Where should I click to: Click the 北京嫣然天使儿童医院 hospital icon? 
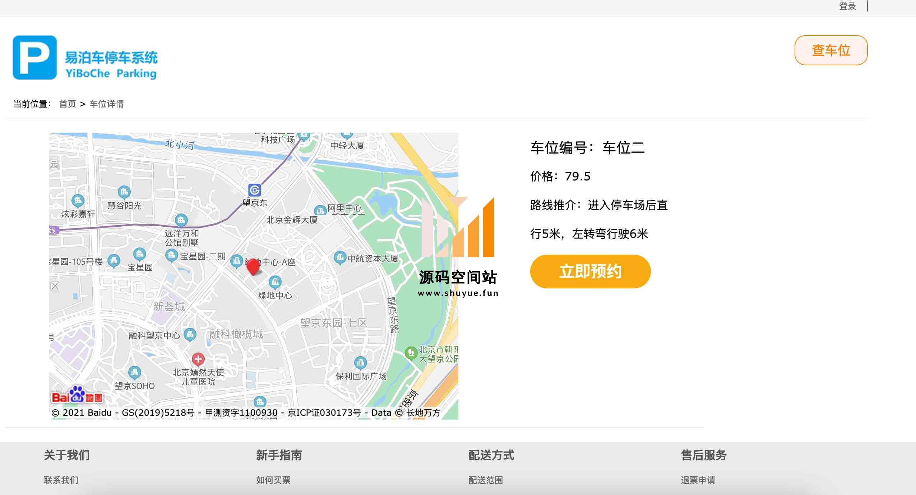click(x=198, y=359)
